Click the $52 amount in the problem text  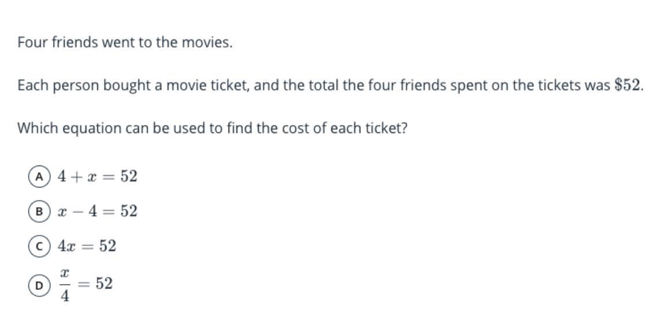click(628, 86)
